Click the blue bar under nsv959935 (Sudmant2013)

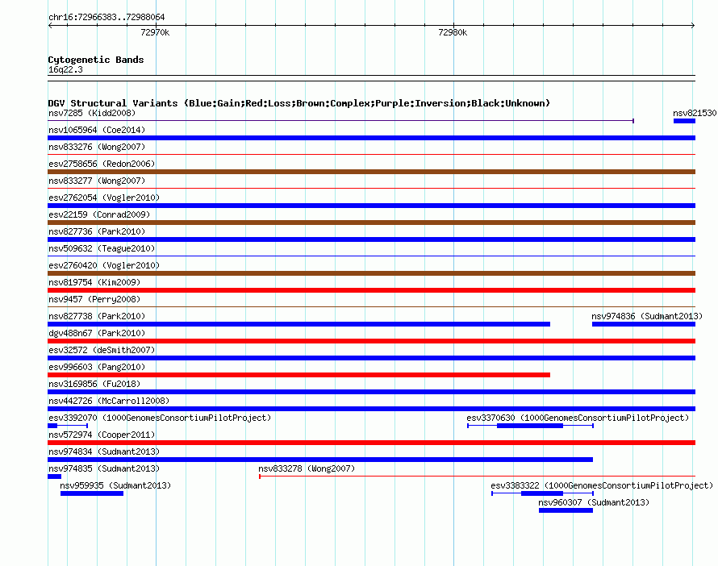coord(92,493)
